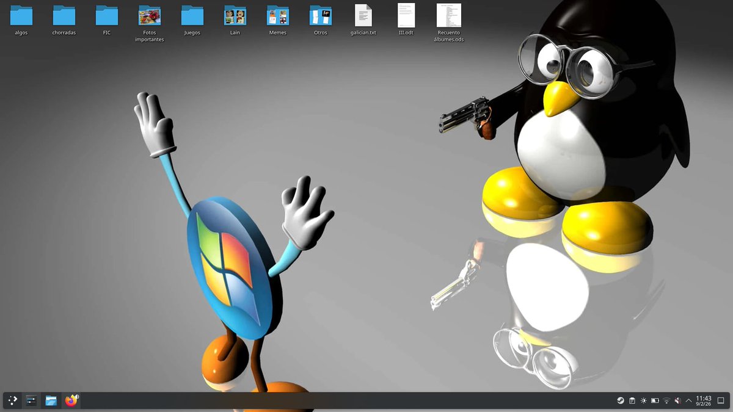Open the battery status indicator

coord(655,400)
